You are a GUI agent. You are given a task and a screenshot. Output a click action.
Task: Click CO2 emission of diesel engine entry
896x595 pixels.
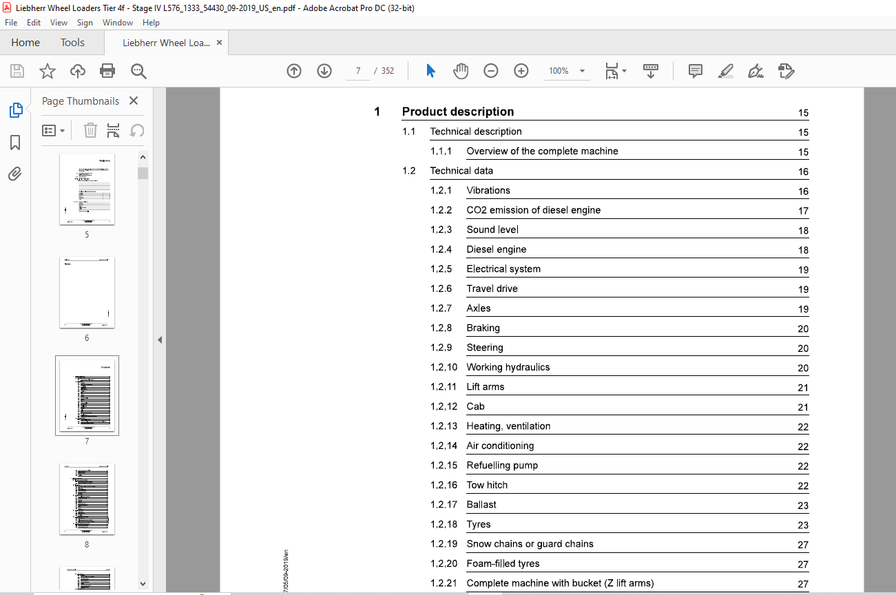[x=534, y=210]
